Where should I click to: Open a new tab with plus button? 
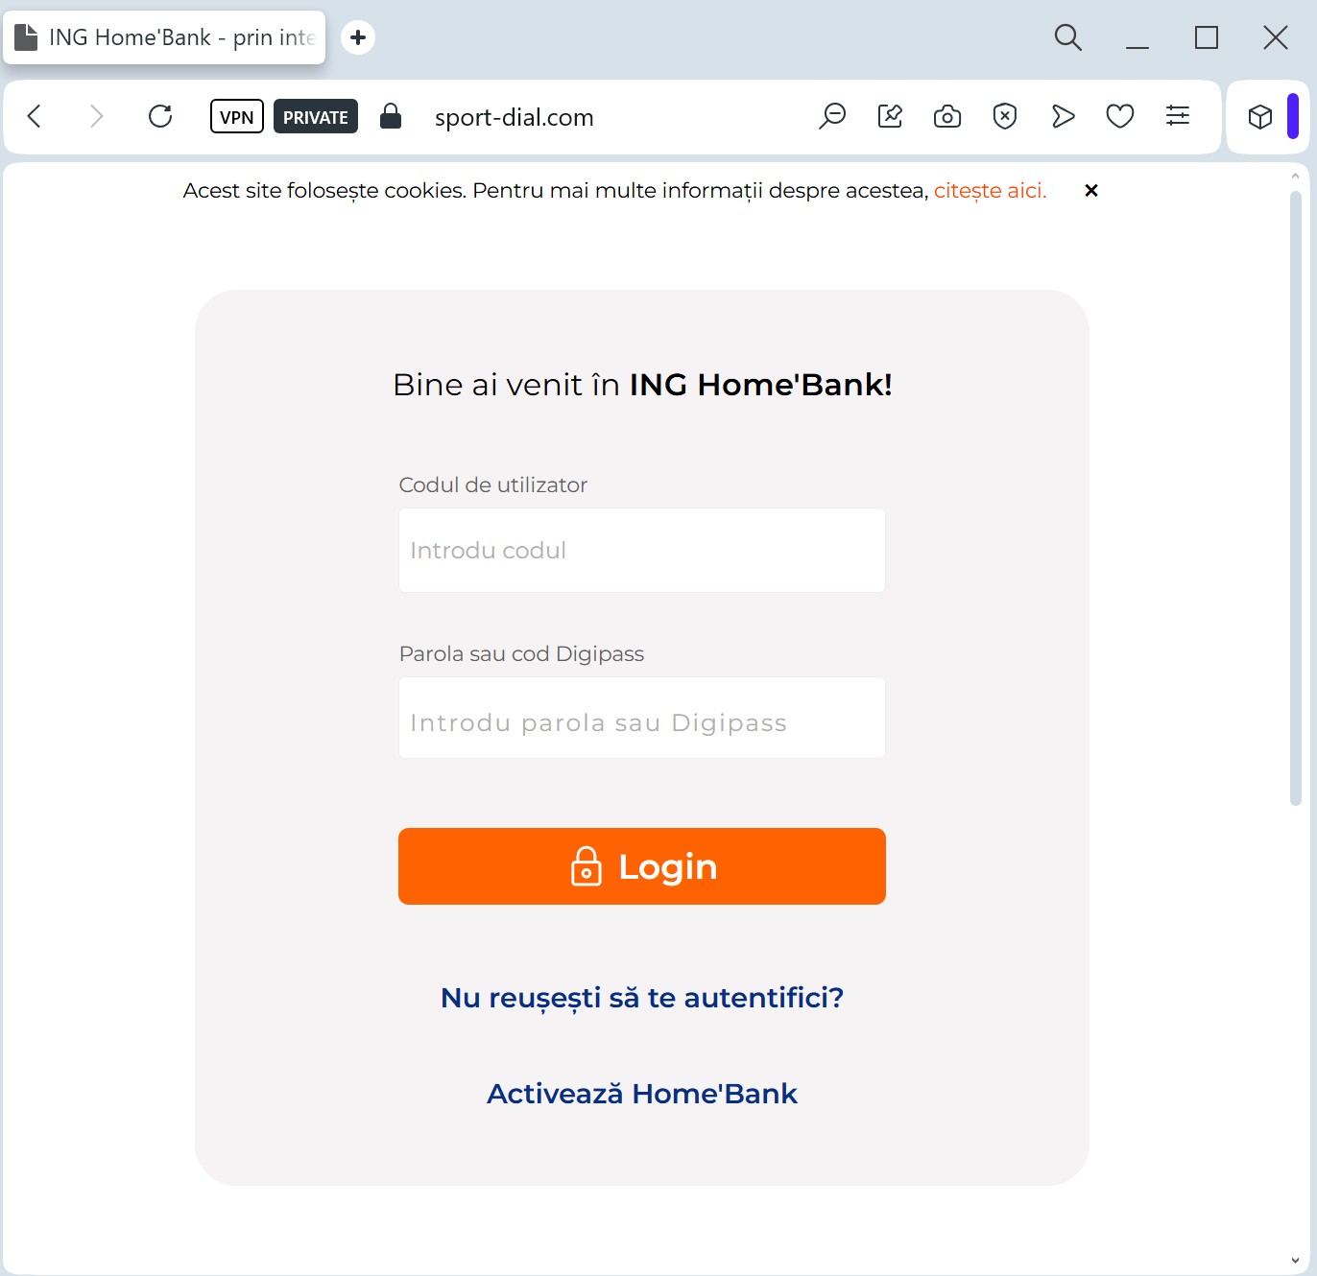point(358,37)
